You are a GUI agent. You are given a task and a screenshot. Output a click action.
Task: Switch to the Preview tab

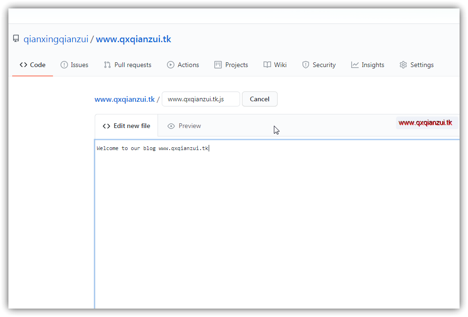click(x=189, y=126)
